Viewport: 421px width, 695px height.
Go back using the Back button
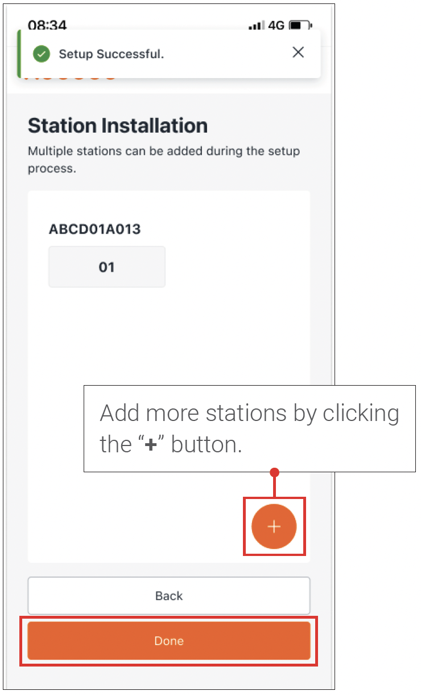tap(169, 596)
